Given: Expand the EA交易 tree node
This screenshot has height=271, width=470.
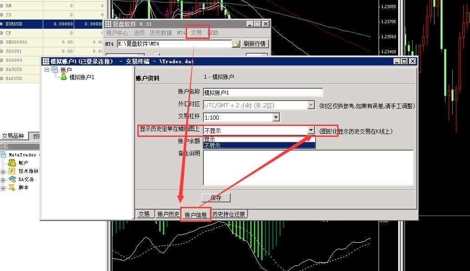Looking at the screenshot, I should pos(3,180).
